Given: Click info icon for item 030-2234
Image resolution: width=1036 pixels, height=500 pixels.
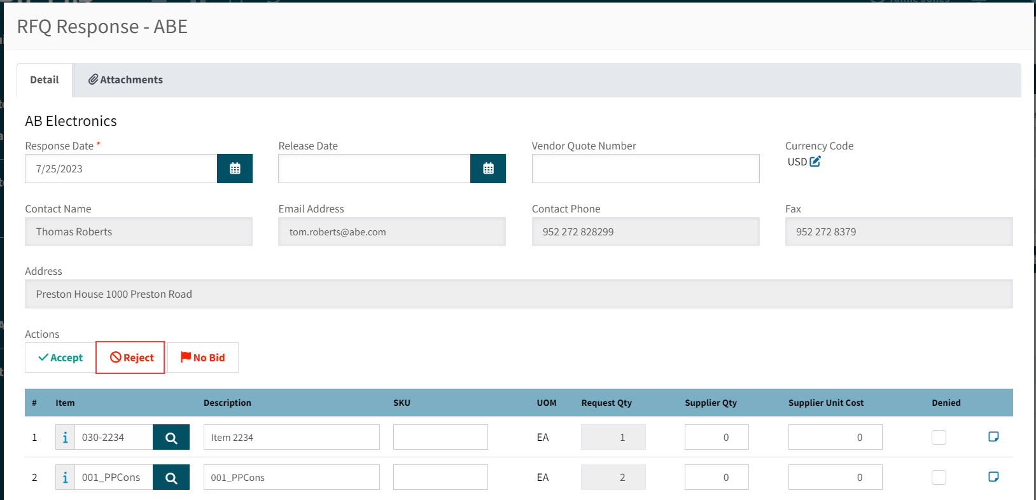Looking at the screenshot, I should [65, 438].
